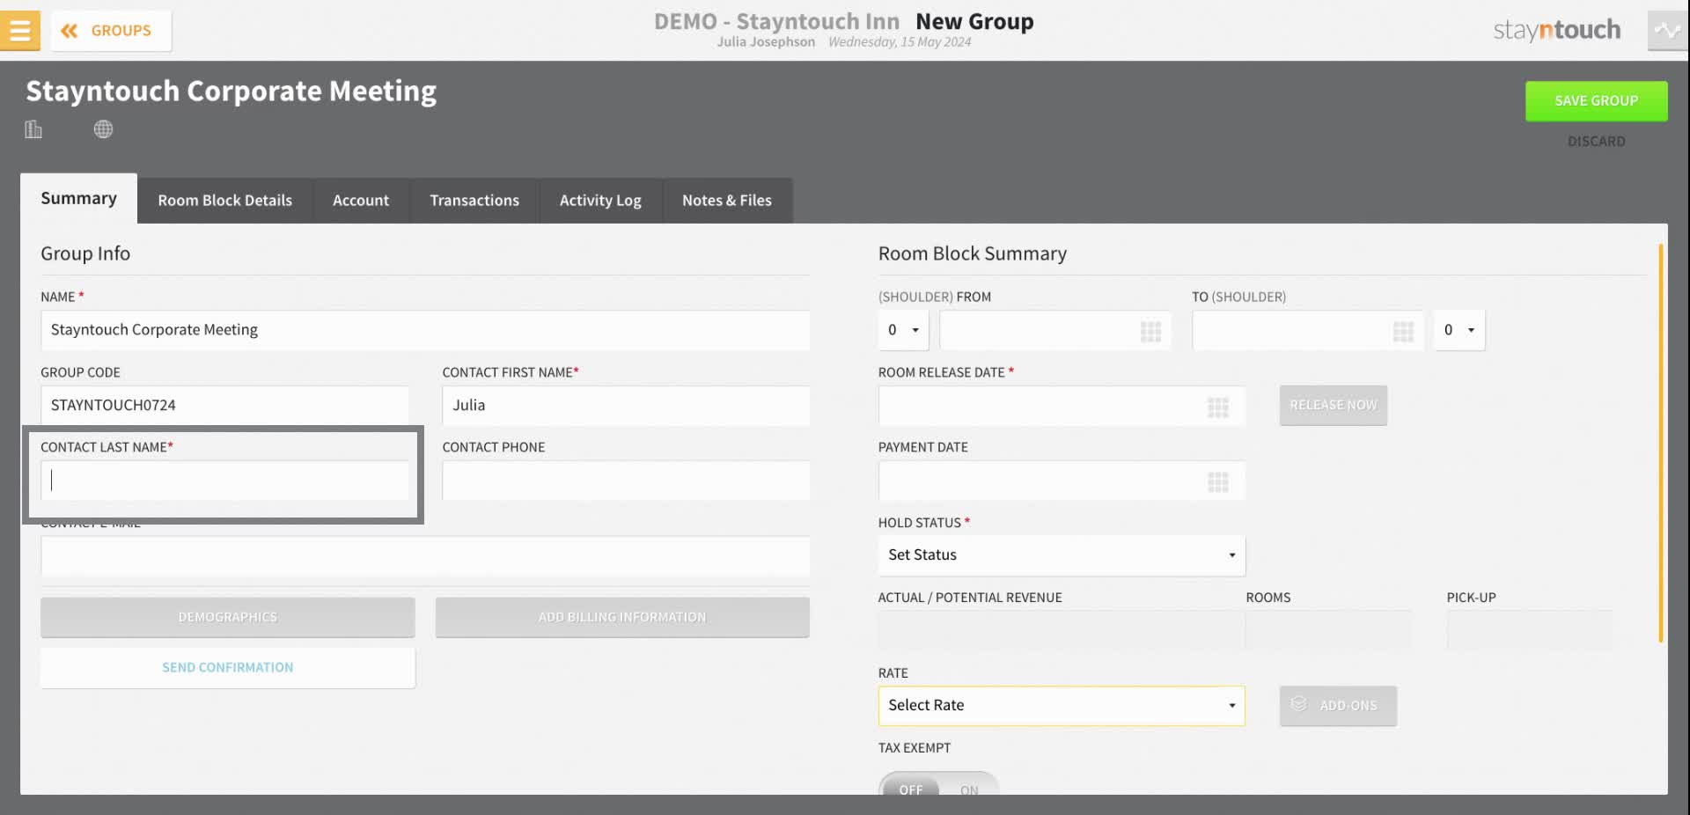Open the hamburger main menu
Image resolution: width=1690 pixels, height=815 pixels.
(19, 31)
